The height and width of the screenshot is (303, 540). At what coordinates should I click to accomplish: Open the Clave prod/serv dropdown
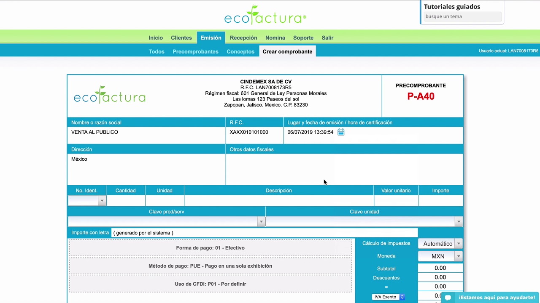pyautogui.click(x=261, y=221)
